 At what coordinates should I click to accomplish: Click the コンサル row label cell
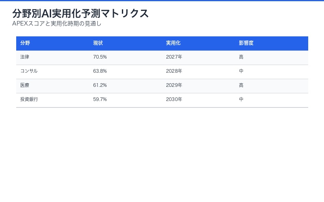[29, 72]
